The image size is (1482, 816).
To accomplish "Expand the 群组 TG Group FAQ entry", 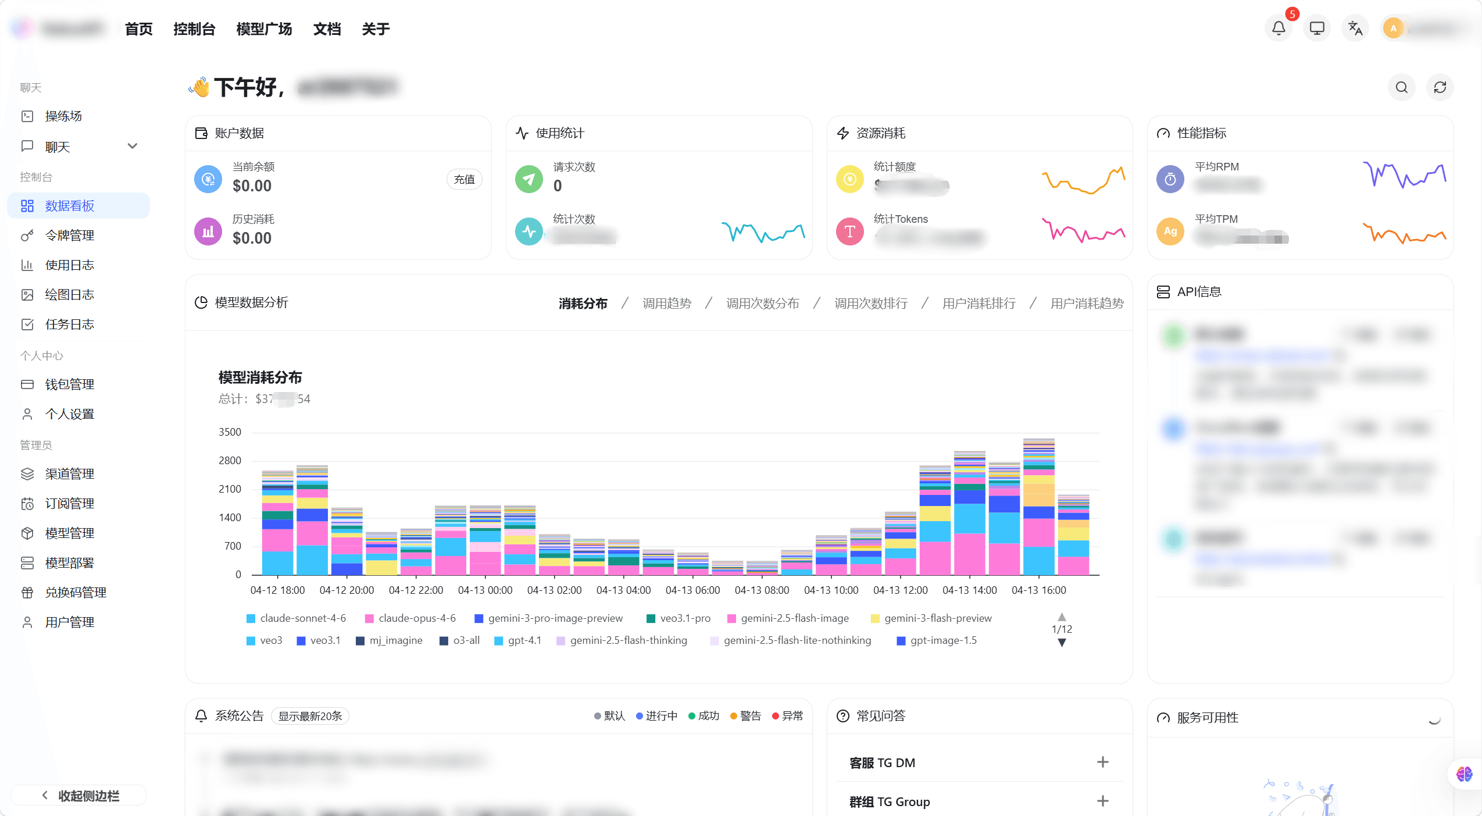I will 1103,801.
